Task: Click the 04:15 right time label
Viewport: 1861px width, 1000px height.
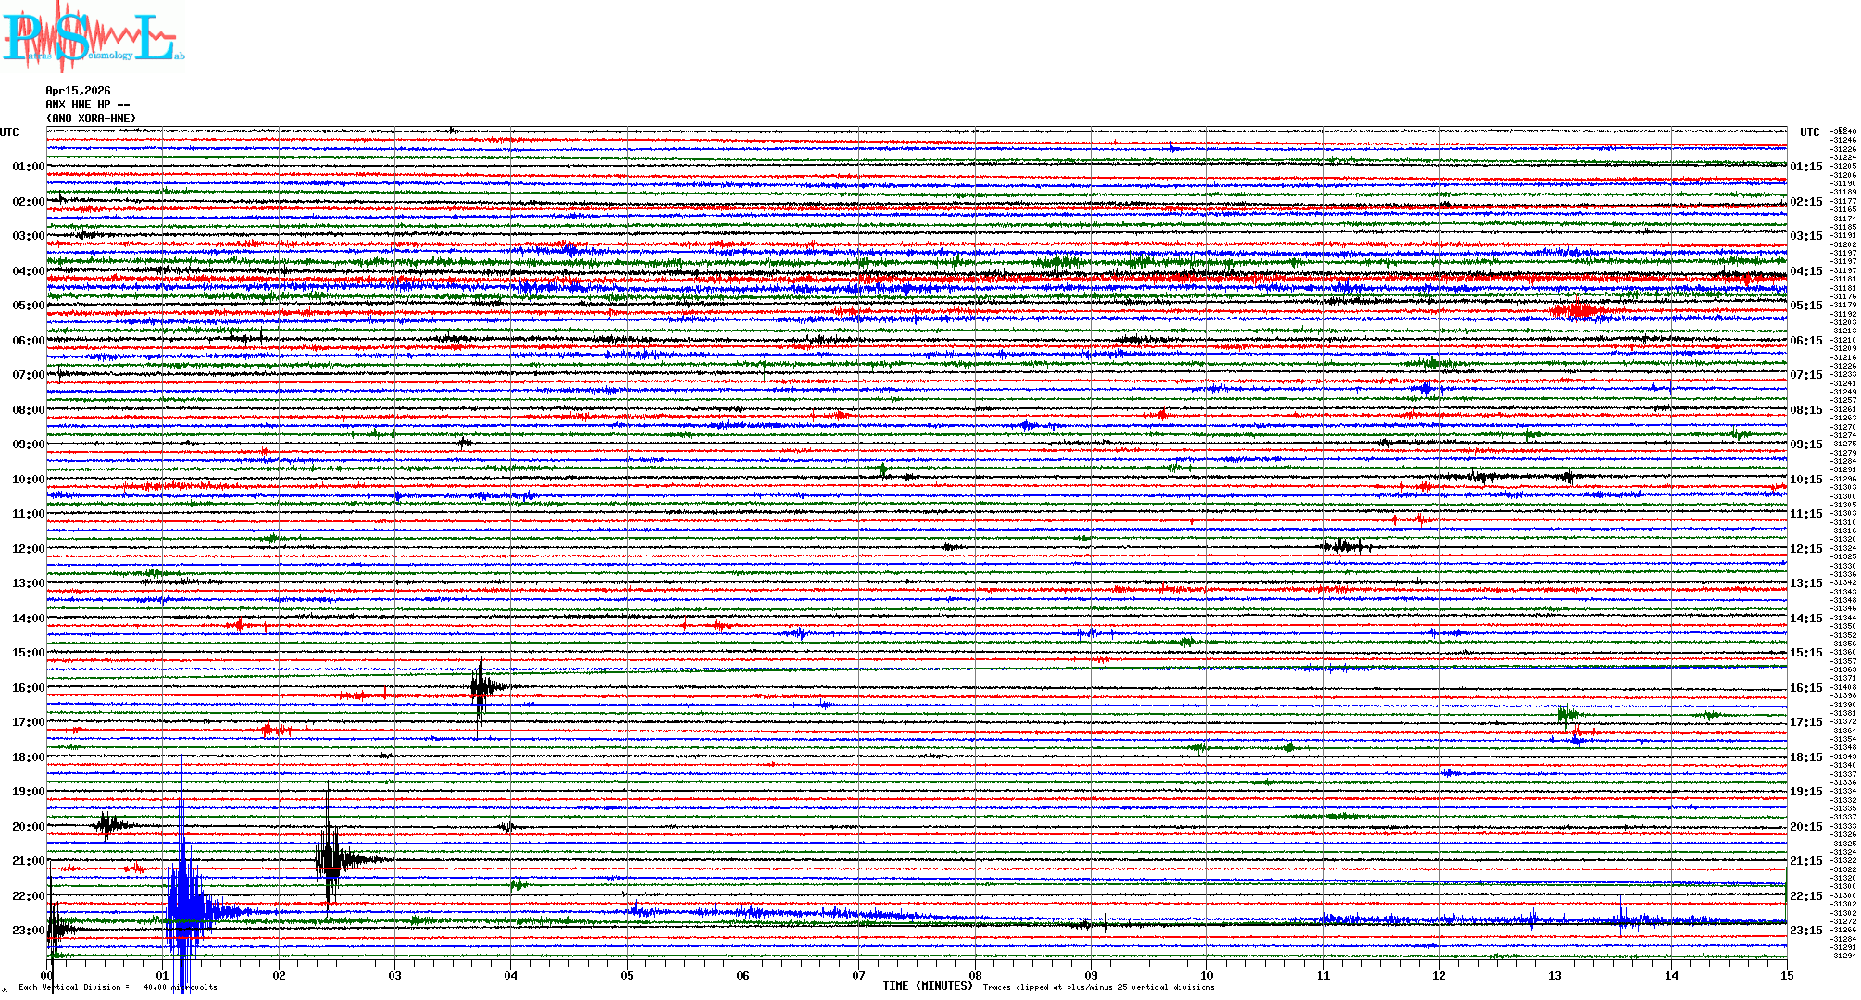Action: (1805, 271)
